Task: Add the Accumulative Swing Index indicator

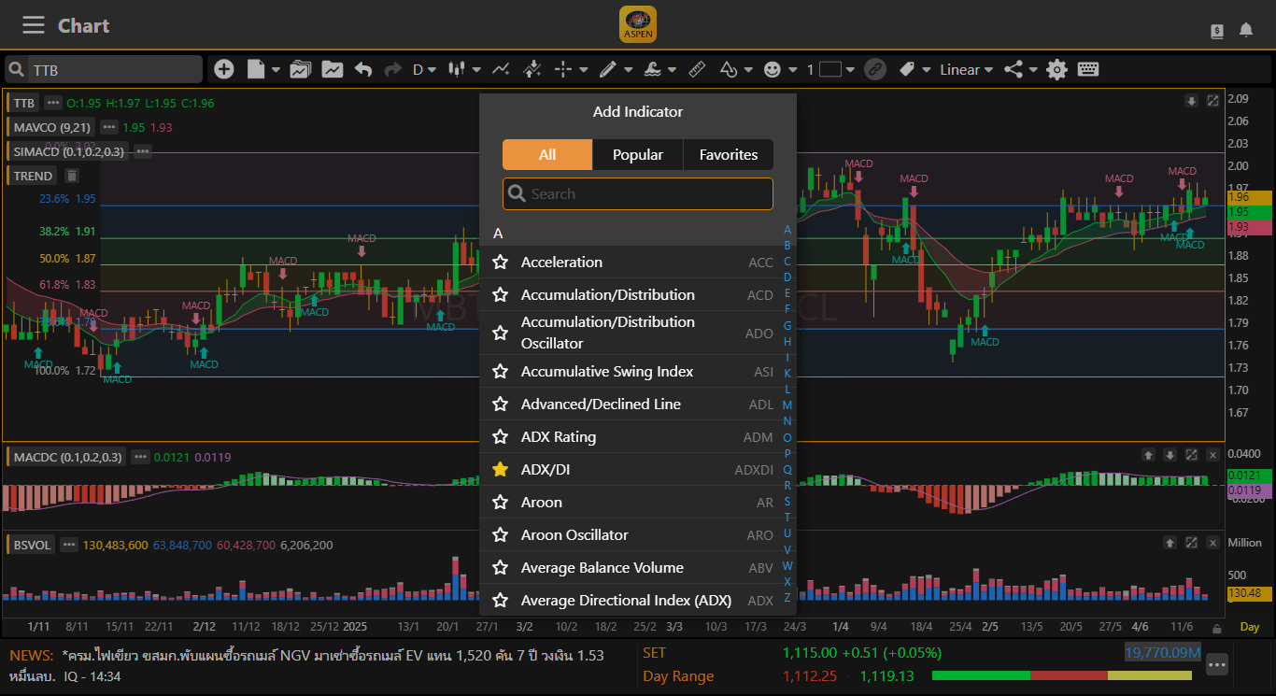Action: [x=607, y=372]
